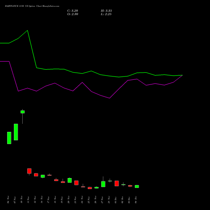Select the green candlestick above 04 Nov
This screenshot has height=210, width=210.
point(9,138)
